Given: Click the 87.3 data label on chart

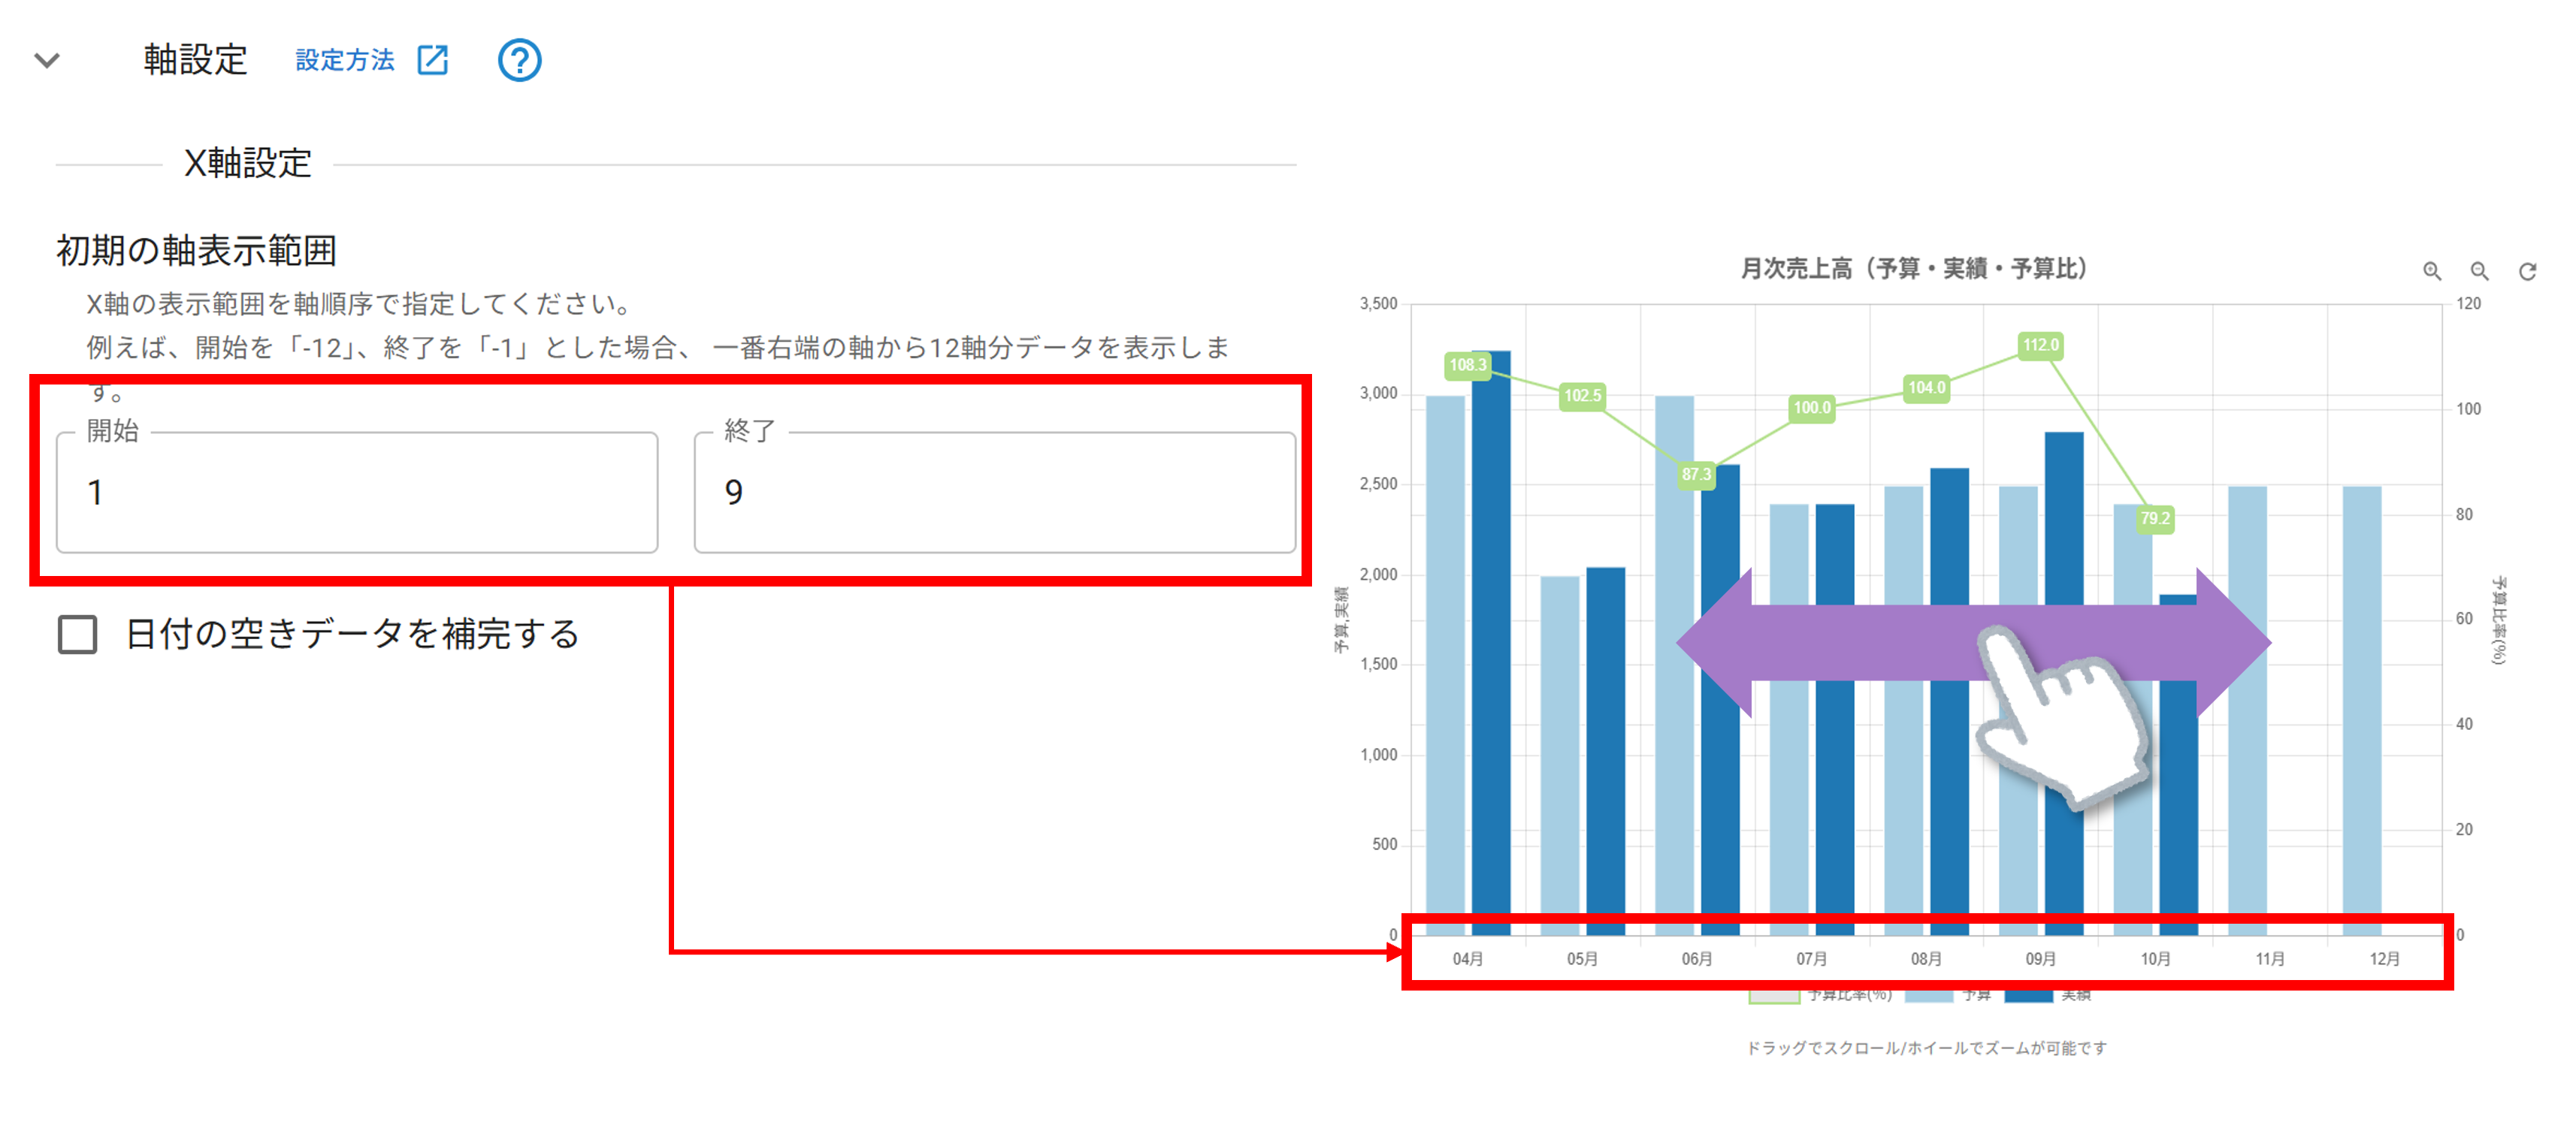Looking at the screenshot, I should [x=1696, y=475].
